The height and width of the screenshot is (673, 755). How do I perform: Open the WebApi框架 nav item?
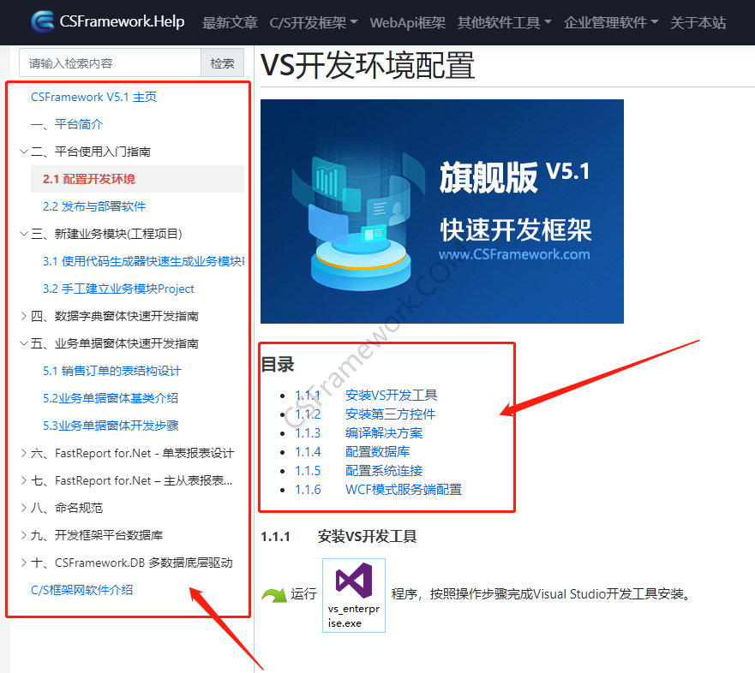tap(407, 22)
